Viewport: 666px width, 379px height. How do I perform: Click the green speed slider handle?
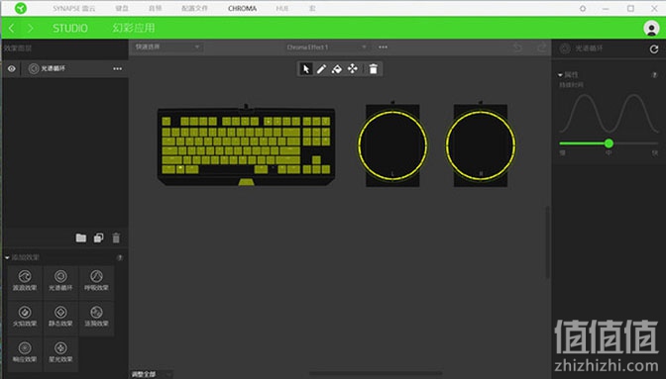tap(609, 143)
